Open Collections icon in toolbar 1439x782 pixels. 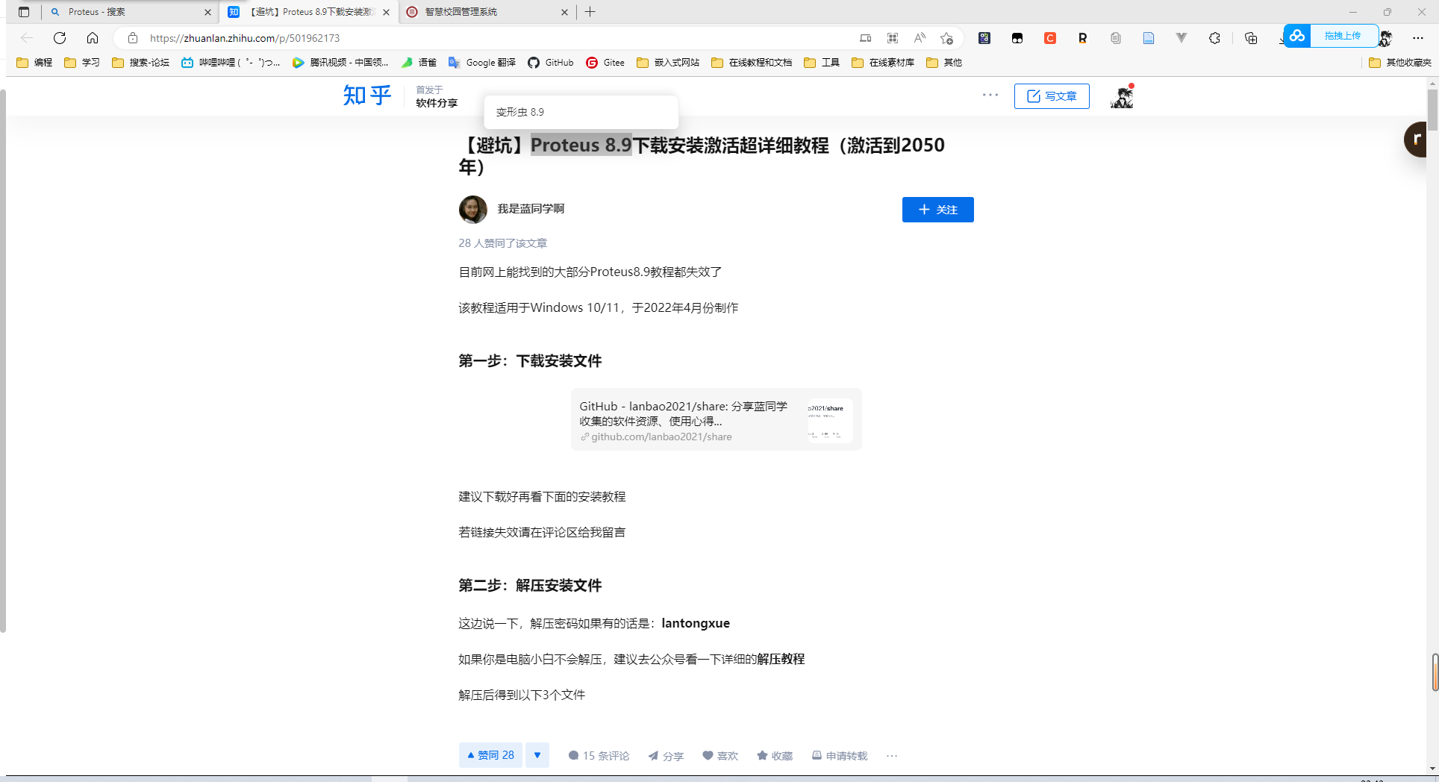click(1251, 38)
